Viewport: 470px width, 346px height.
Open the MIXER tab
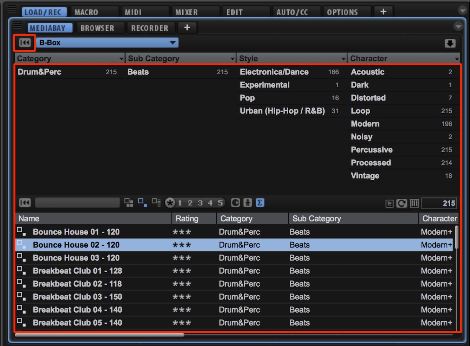(186, 12)
